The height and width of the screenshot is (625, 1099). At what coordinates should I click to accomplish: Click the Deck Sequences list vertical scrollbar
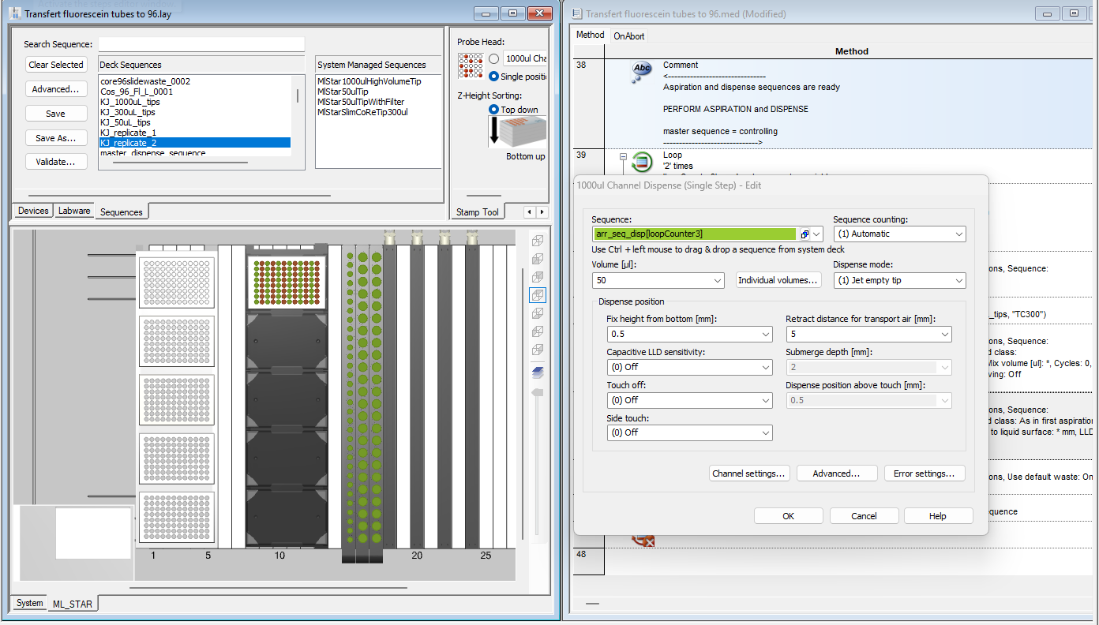[x=298, y=96]
